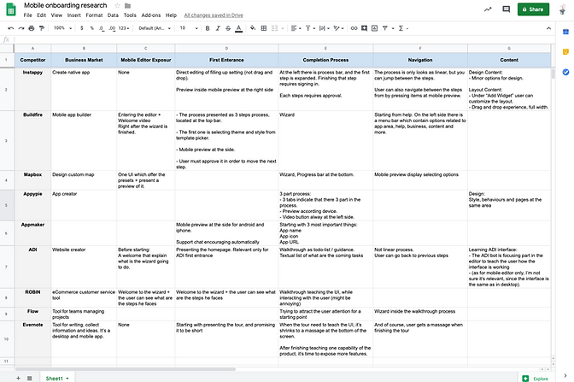Open the Google account avatar

coord(563,9)
